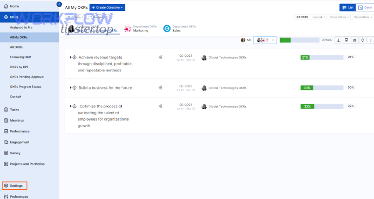Click target icon beside Build a business
374x199 pixels.
tap(74, 87)
